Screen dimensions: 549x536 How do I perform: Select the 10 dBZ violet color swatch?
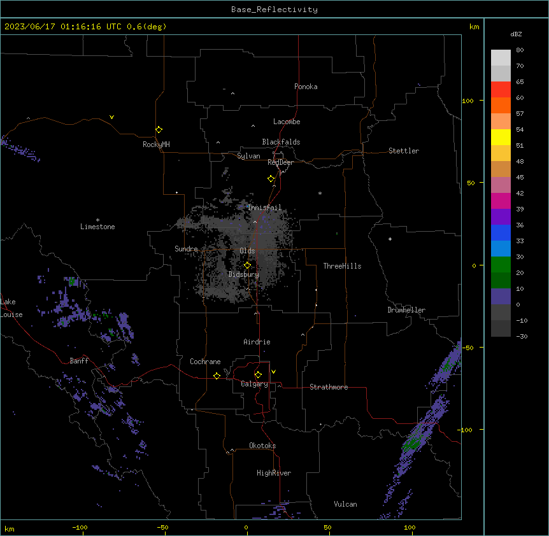pyautogui.click(x=501, y=297)
